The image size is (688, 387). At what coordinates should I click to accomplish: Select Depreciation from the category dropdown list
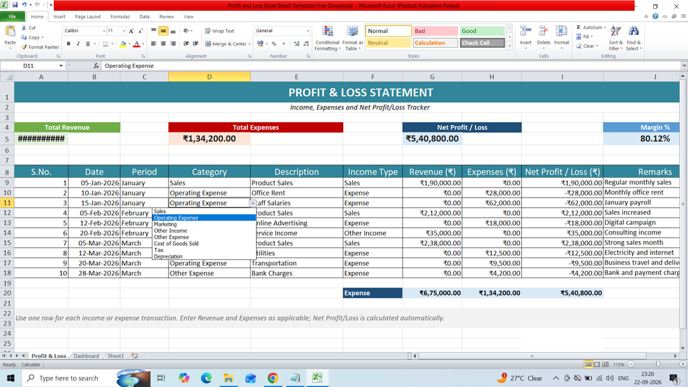pos(204,257)
